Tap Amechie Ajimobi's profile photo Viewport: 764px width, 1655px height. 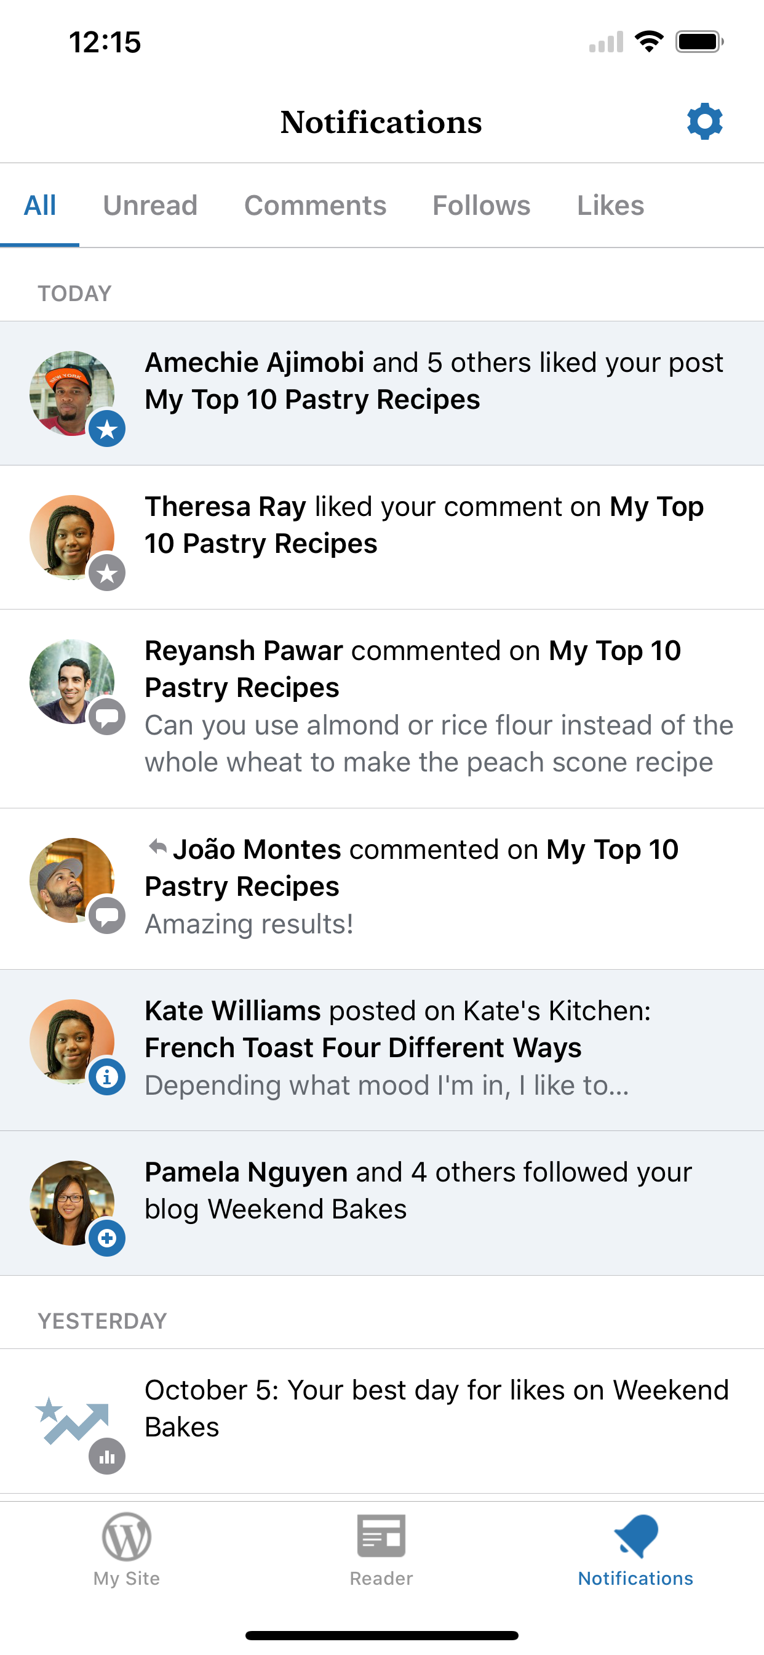(72, 393)
